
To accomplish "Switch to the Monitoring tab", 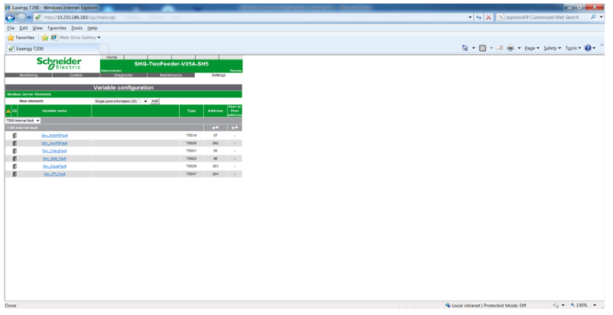I will (x=28, y=75).
